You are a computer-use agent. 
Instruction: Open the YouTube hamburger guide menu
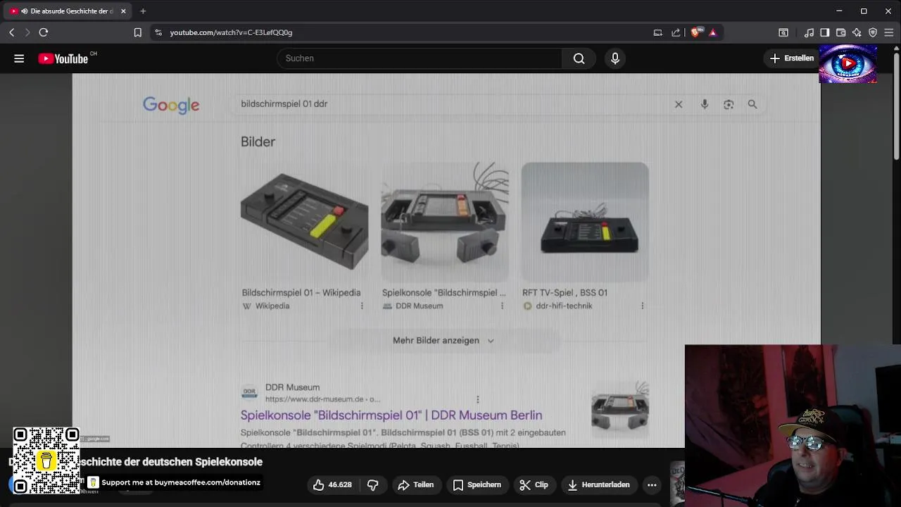pyautogui.click(x=19, y=58)
